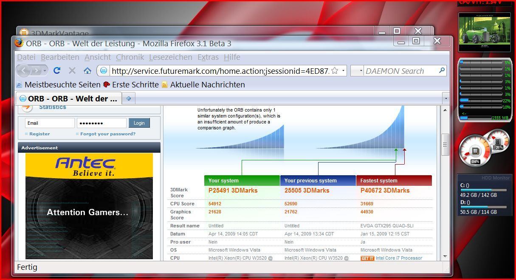
Task: Open search engine selector dropdown
Action: tap(361, 71)
